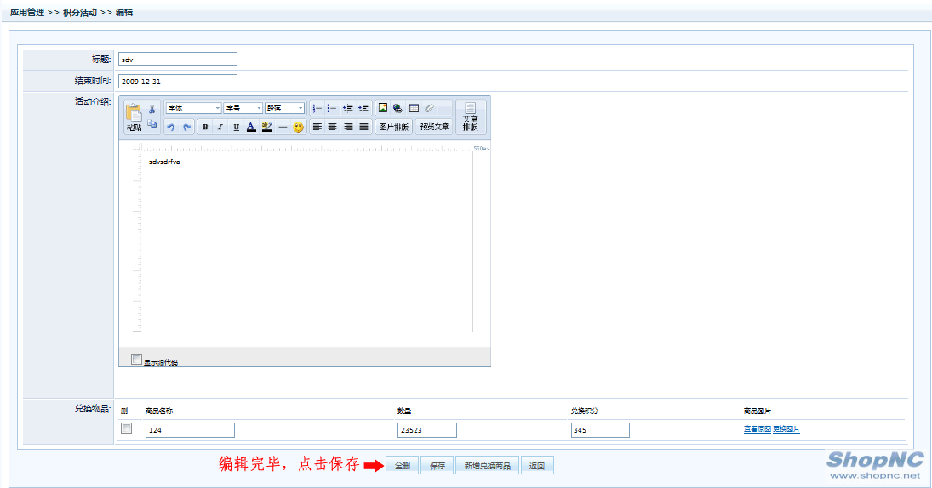Click the return (返回) button
This screenshot has width=932, height=488.
coord(537,465)
